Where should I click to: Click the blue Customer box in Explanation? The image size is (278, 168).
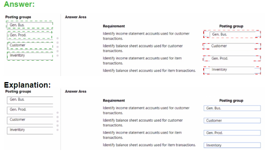[232, 121]
